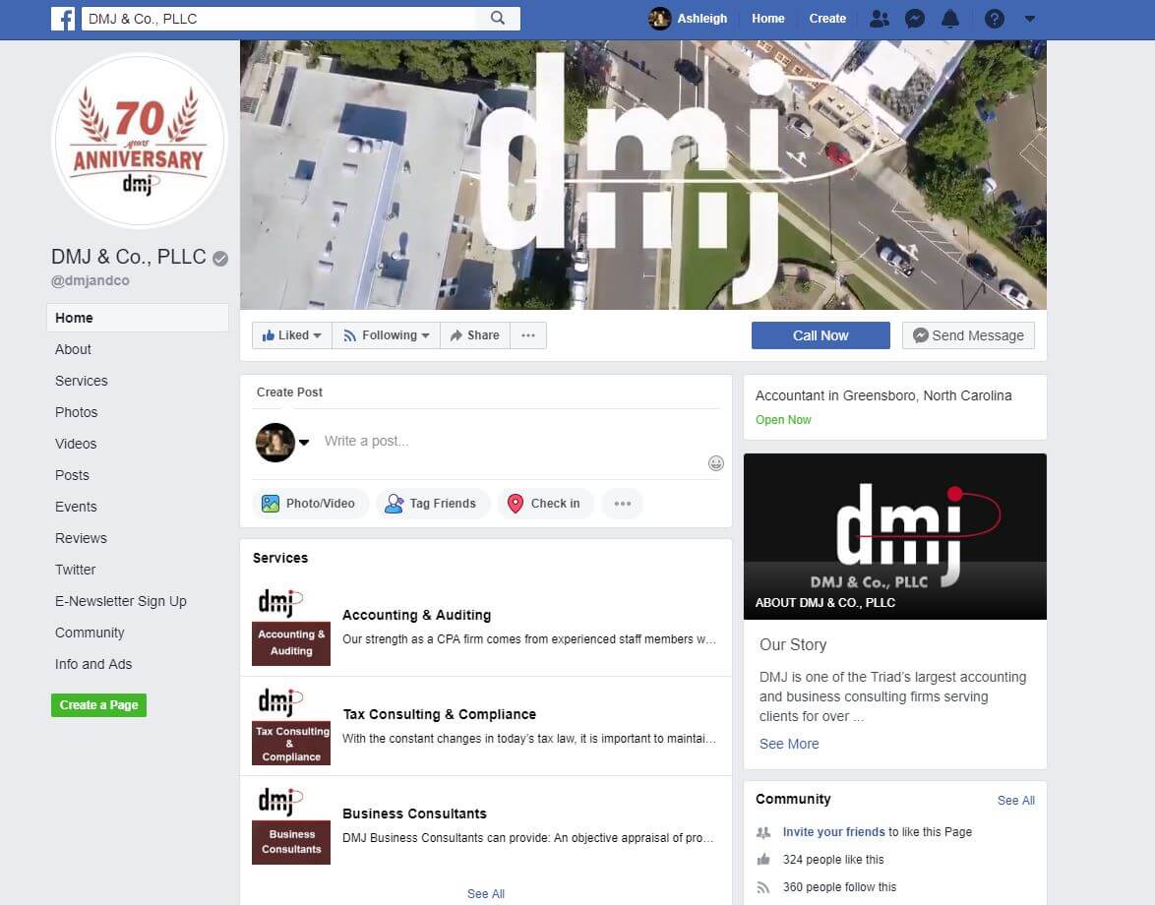Click the emoji smiley in post box
The image size is (1155, 905).
tap(716, 463)
